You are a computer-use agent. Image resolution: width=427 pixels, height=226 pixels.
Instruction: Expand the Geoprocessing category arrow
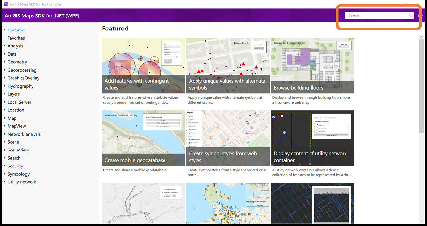click(x=5, y=70)
